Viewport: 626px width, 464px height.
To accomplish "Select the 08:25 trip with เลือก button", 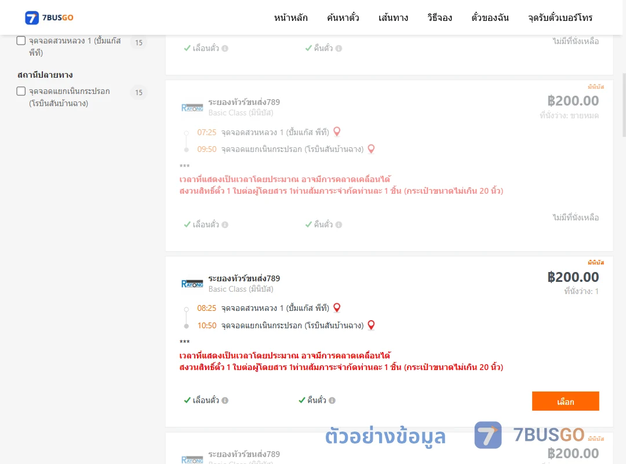I will coord(565,401).
